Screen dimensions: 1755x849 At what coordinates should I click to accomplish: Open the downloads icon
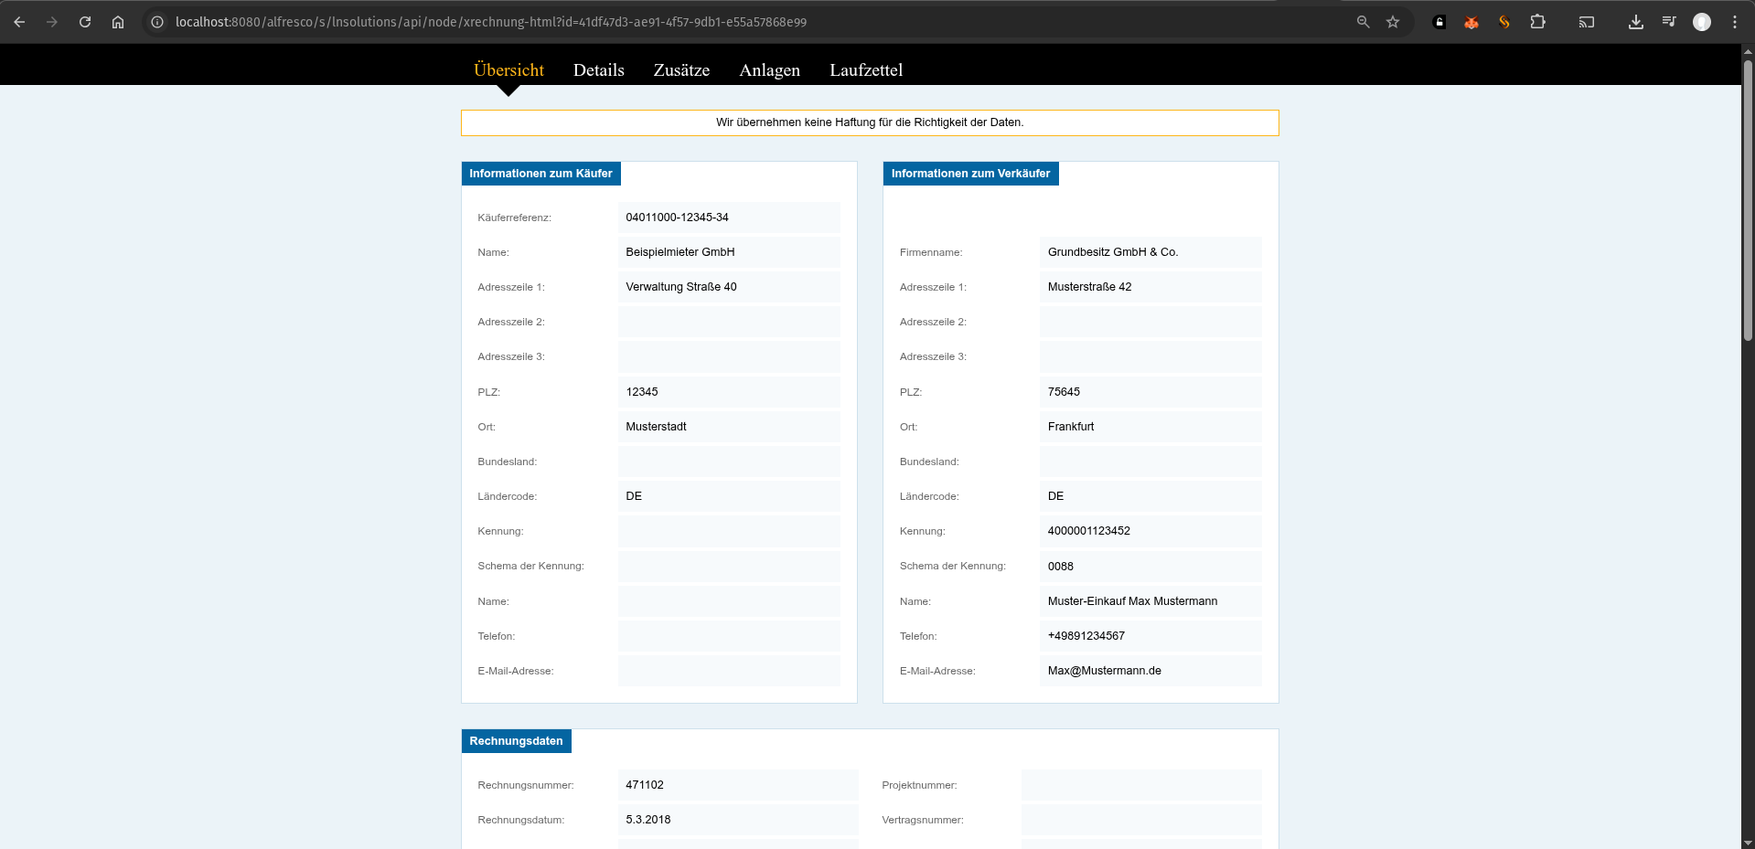pos(1636,22)
